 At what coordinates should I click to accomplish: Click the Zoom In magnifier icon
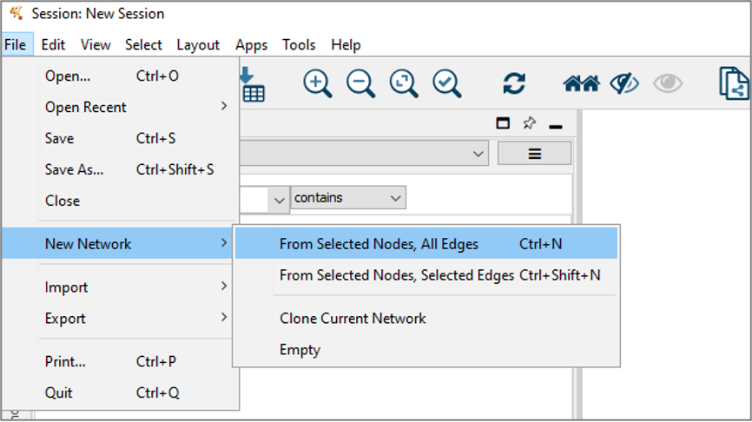tap(317, 84)
